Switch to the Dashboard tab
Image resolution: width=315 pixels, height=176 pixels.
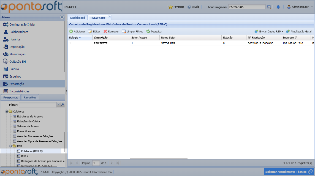click(x=78, y=18)
